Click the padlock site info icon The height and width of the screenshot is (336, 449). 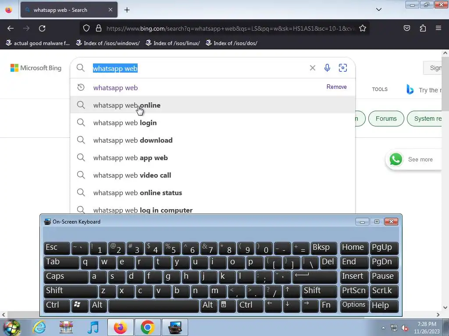pos(99,28)
